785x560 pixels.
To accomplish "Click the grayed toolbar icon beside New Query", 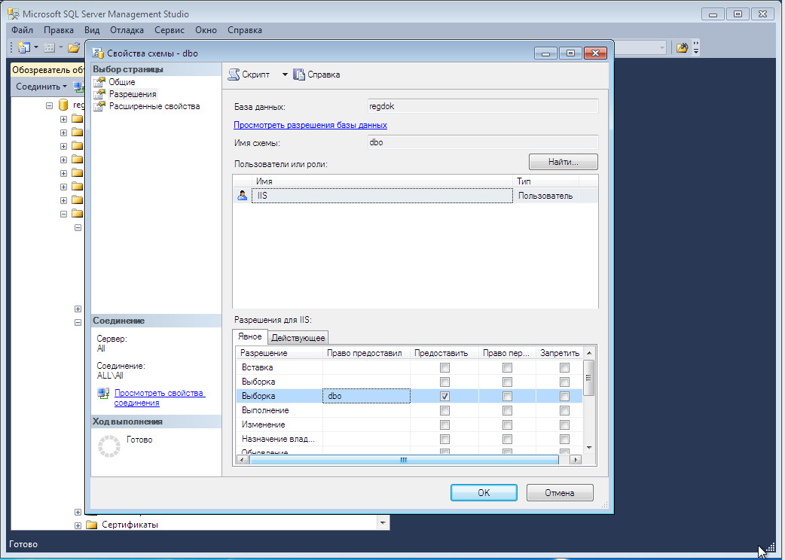I will pos(49,47).
